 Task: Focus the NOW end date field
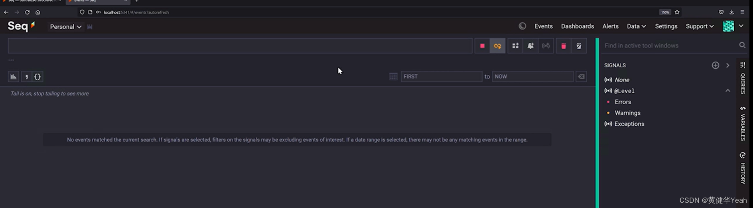click(532, 77)
